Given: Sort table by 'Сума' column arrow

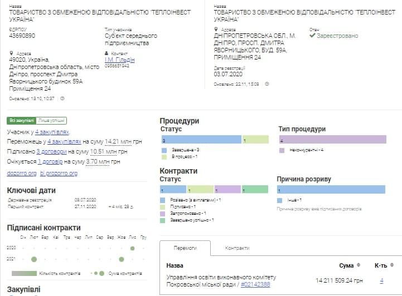Looking at the screenshot, I should coord(358,265).
